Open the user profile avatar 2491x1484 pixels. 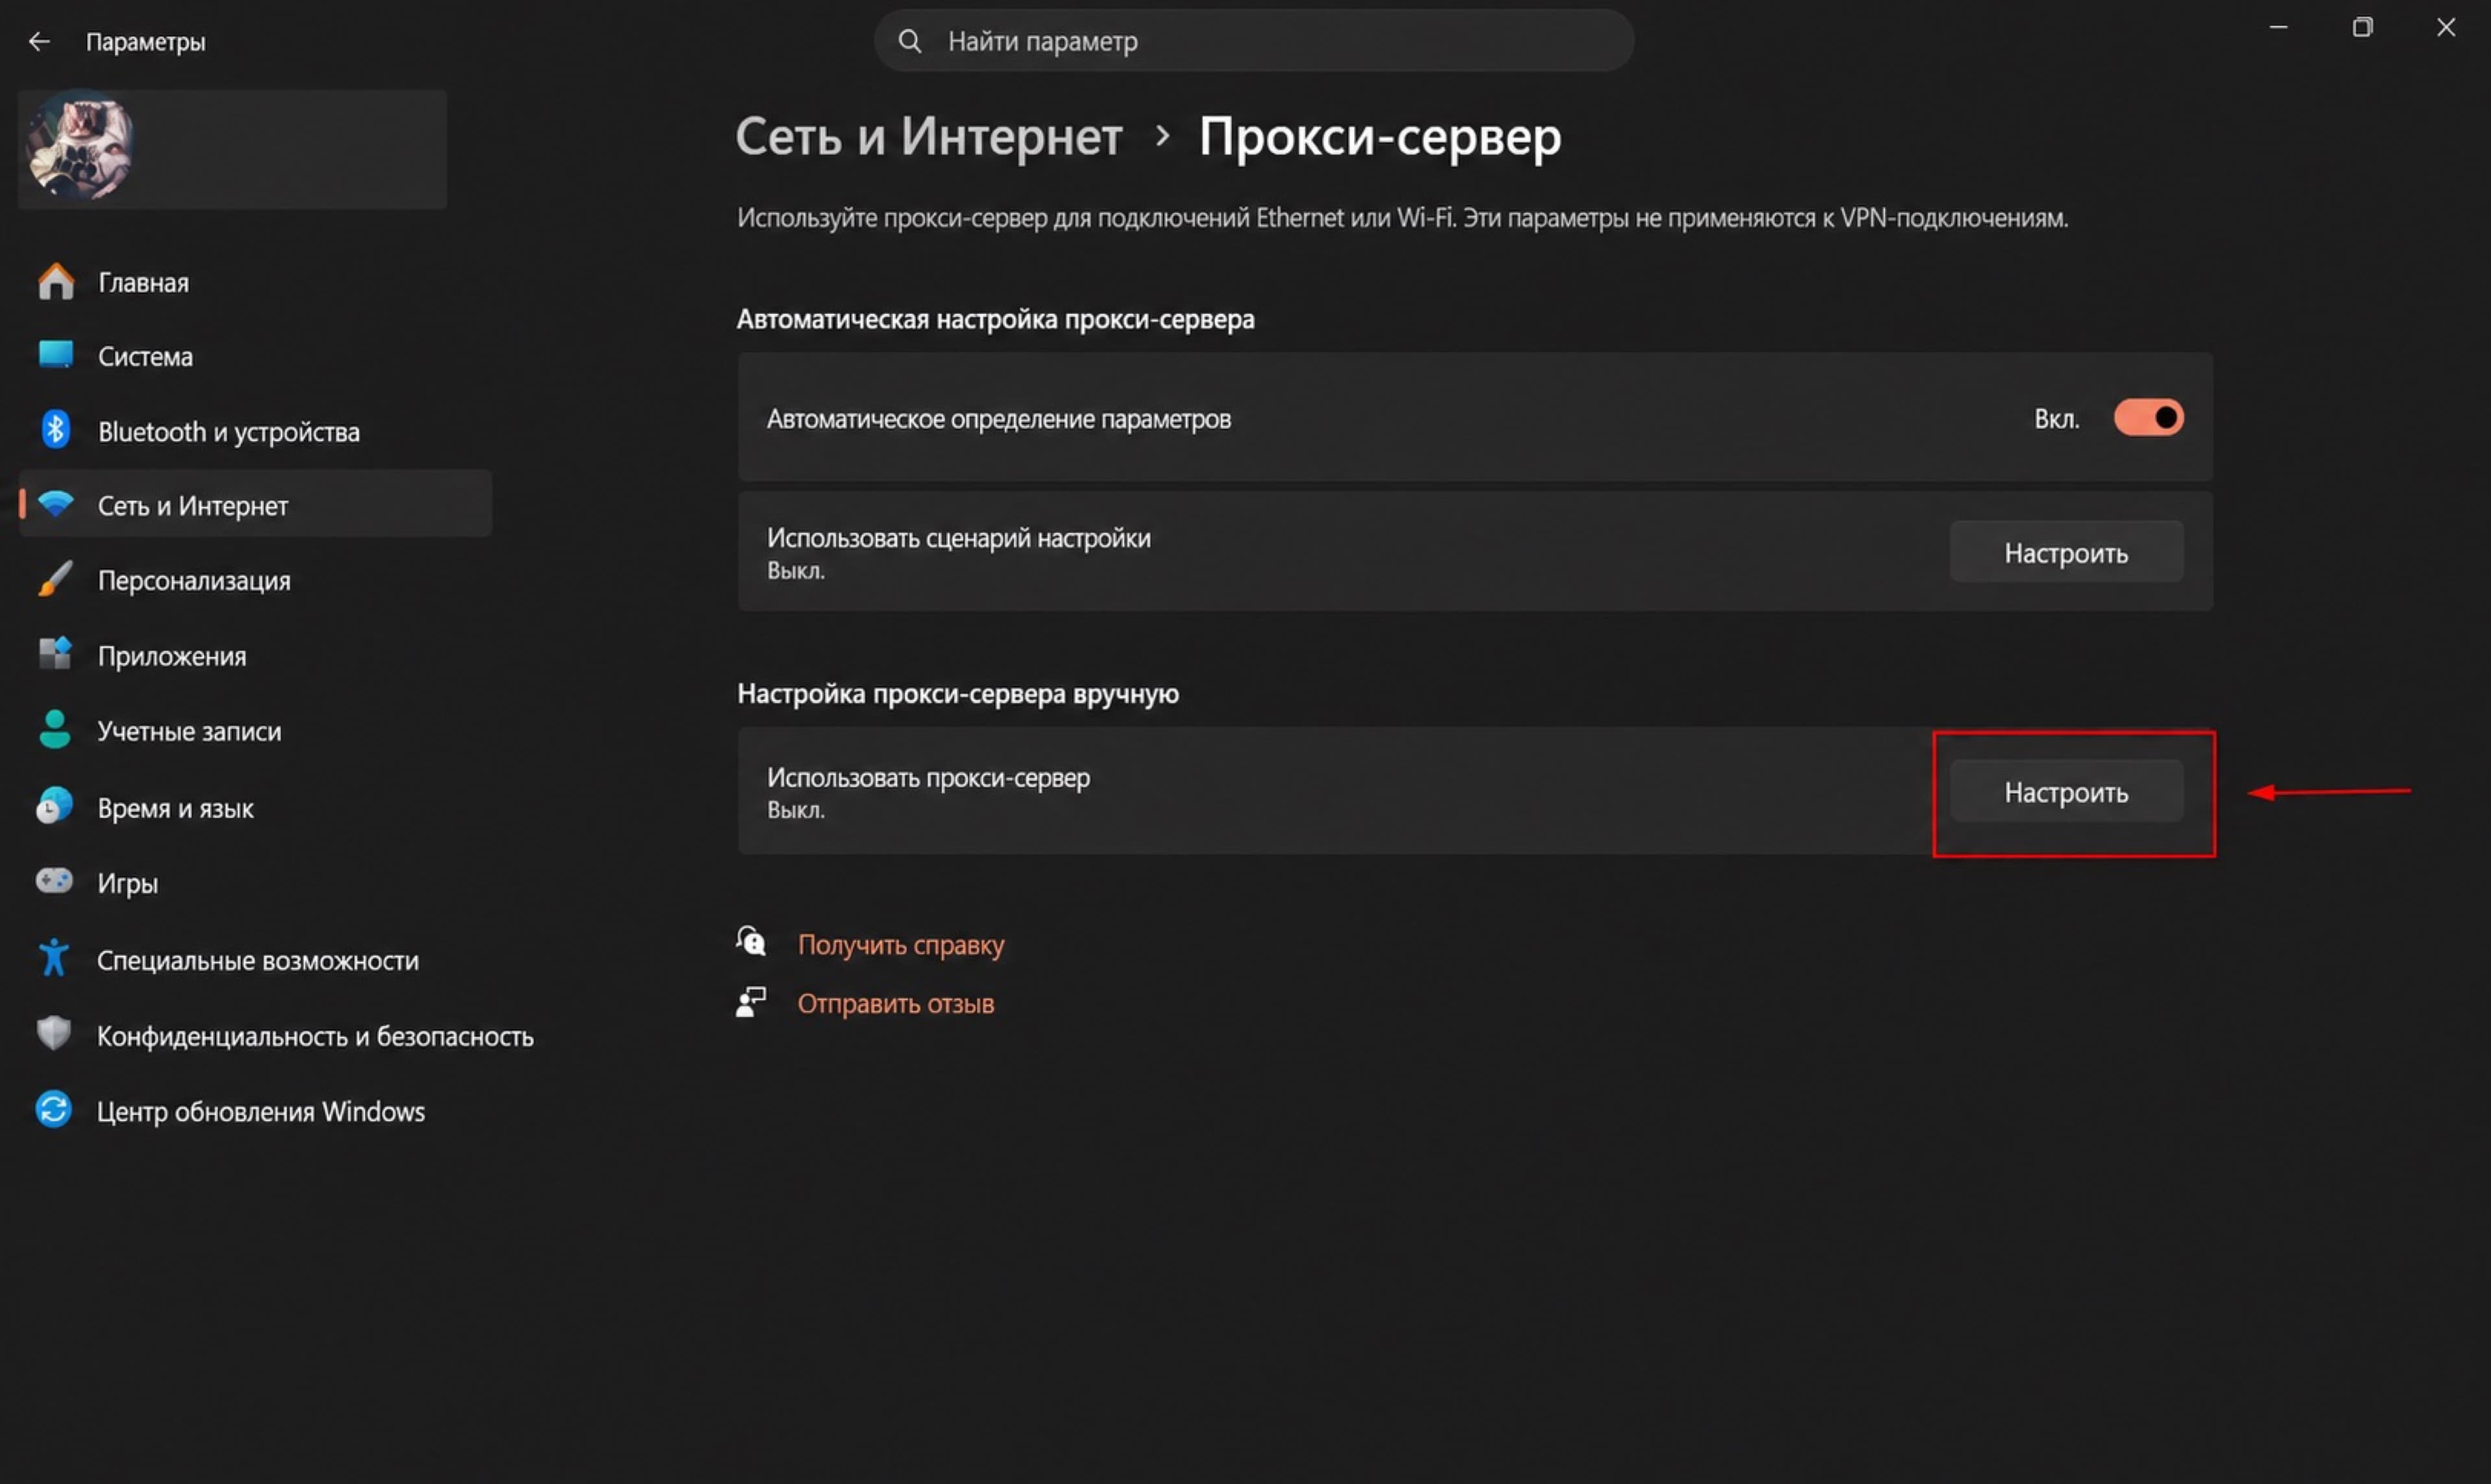[80, 147]
